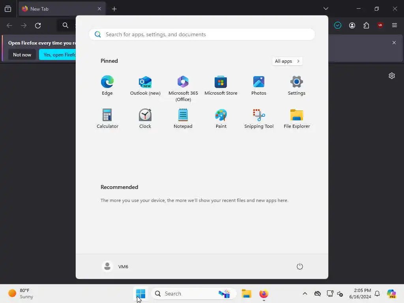404x303 pixels.
Task: Open Settings from the pinned apps
Action: [x=297, y=86]
